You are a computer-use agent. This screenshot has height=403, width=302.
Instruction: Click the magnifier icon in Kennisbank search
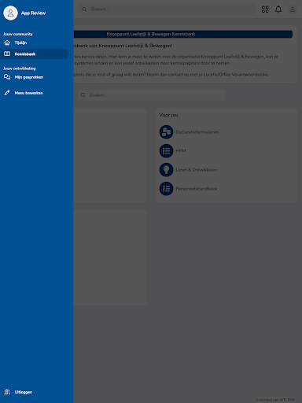[x=83, y=95]
